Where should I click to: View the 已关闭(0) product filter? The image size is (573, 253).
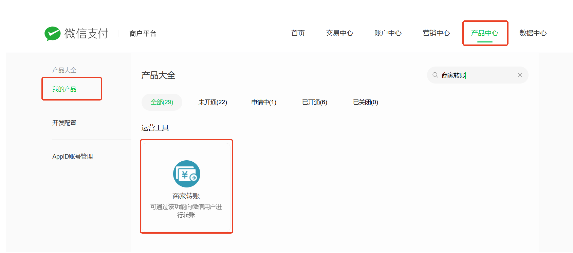click(x=365, y=102)
